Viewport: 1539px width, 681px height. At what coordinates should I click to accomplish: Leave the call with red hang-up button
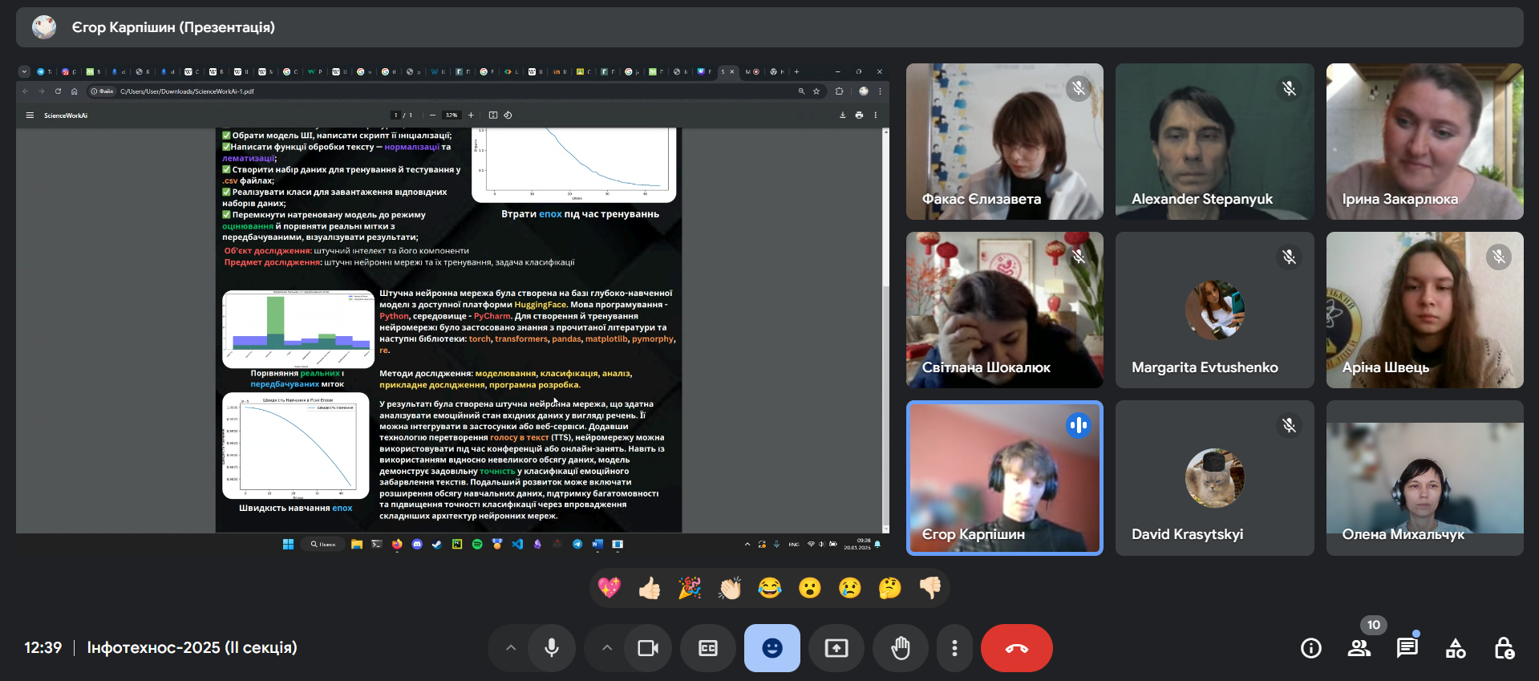[1016, 648]
